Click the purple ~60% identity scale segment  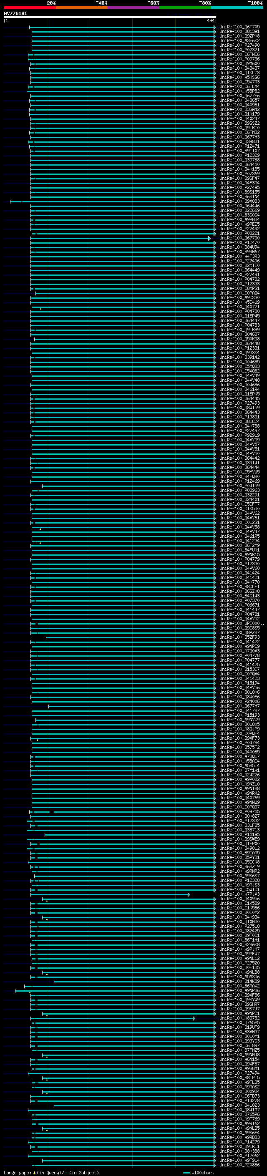pos(134,8)
